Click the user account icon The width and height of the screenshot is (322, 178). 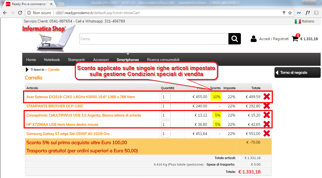[x=254, y=39]
